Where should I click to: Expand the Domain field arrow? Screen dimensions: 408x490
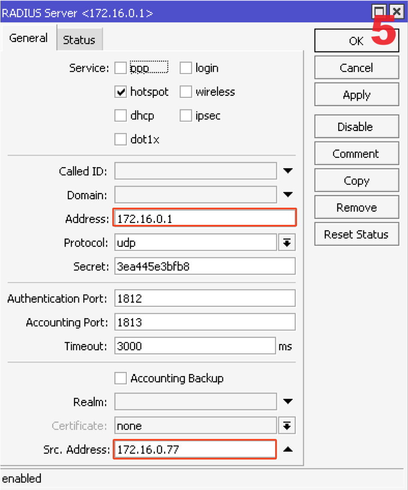pyautogui.click(x=288, y=195)
